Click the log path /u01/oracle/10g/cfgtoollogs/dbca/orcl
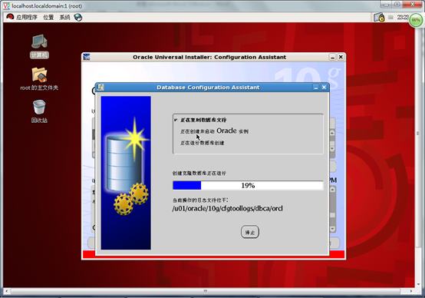The image size is (425, 298). [227, 208]
